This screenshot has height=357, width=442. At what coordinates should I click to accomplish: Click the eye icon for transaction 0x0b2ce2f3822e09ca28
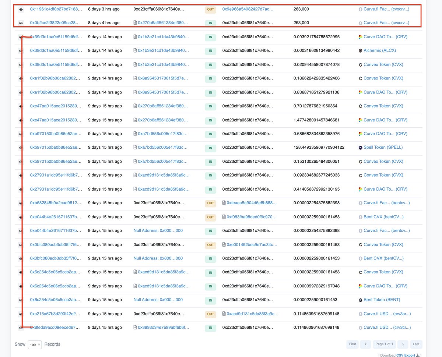click(x=21, y=23)
